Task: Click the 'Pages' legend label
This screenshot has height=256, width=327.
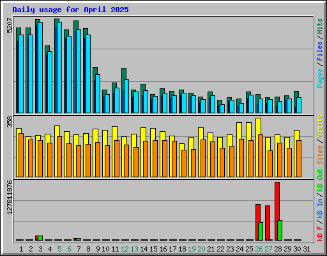Action: tap(320, 78)
